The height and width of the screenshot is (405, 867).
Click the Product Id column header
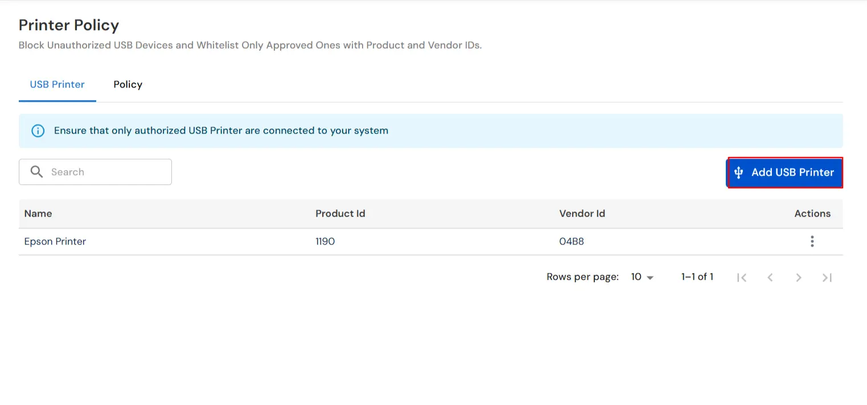pos(340,214)
